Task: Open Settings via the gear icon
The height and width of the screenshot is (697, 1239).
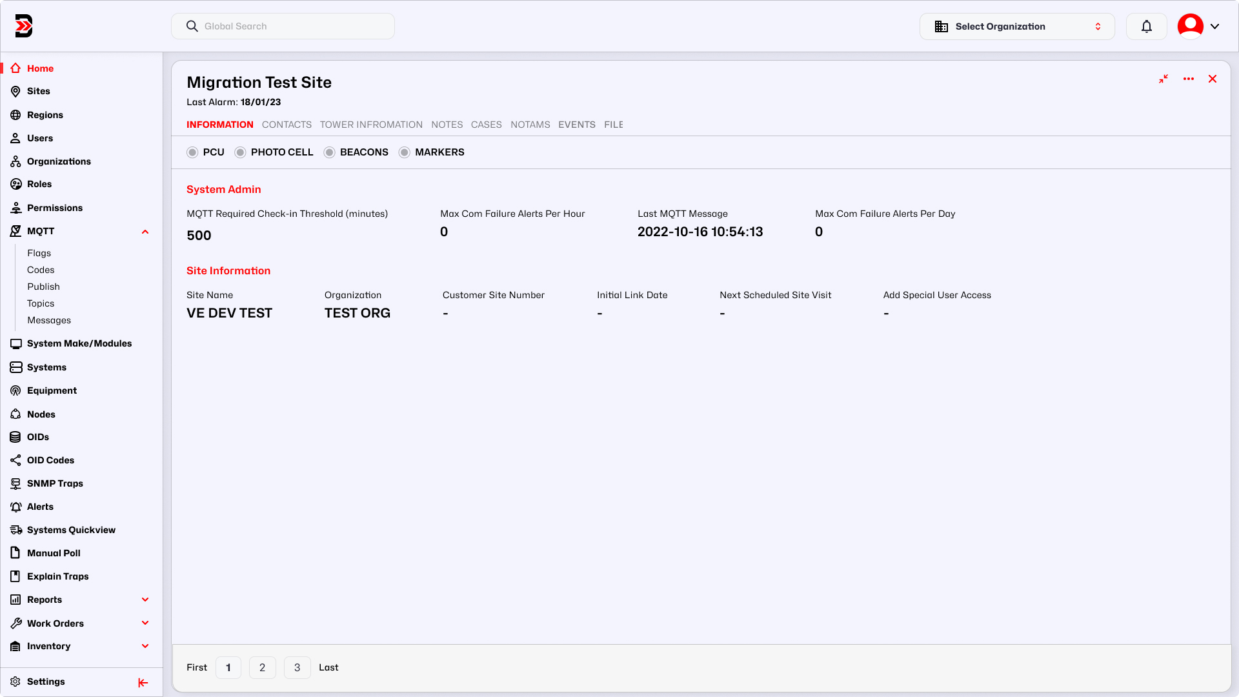Action: point(15,682)
